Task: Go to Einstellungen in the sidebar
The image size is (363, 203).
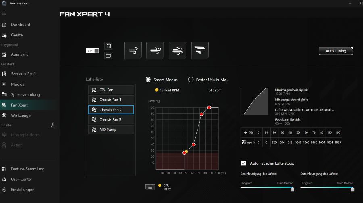Action: pos(23,190)
